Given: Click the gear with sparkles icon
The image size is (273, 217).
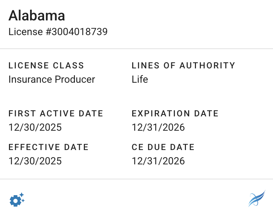Looking at the screenshot, I should pyautogui.click(x=16, y=199).
